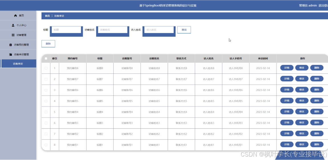Click 首页 in the breadcrumb
The height and width of the screenshot is (160, 328).
[47, 16]
